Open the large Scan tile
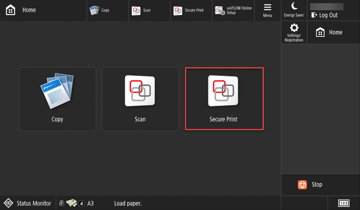This screenshot has height=210, width=360. tap(140, 99)
